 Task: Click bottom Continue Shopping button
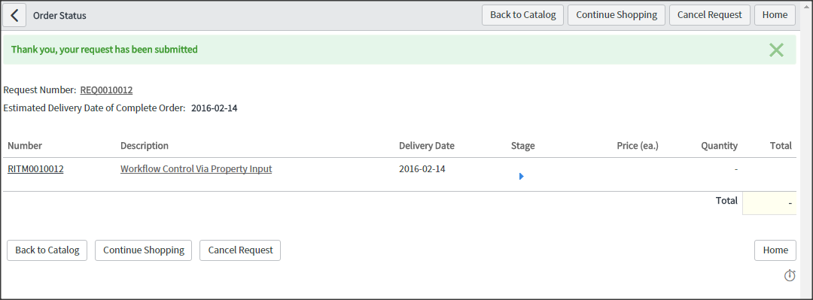pyautogui.click(x=144, y=250)
